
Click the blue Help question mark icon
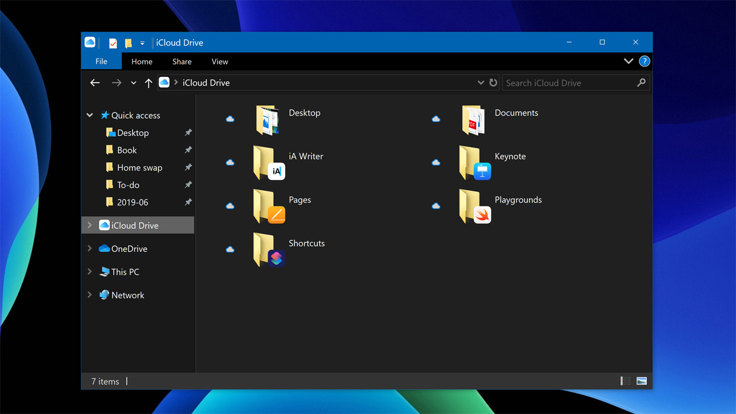(x=645, y=62)
